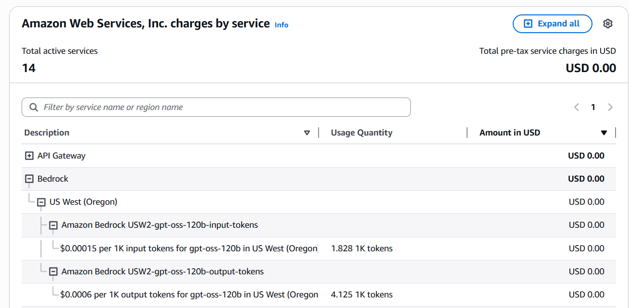Sort by the Amount in USD arrow

[x=604, y=133]
